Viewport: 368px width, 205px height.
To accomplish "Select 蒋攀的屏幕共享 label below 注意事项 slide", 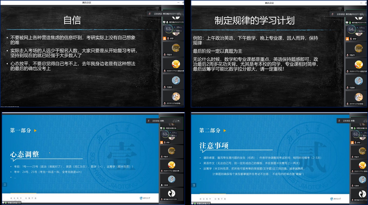I will (202, 203).
